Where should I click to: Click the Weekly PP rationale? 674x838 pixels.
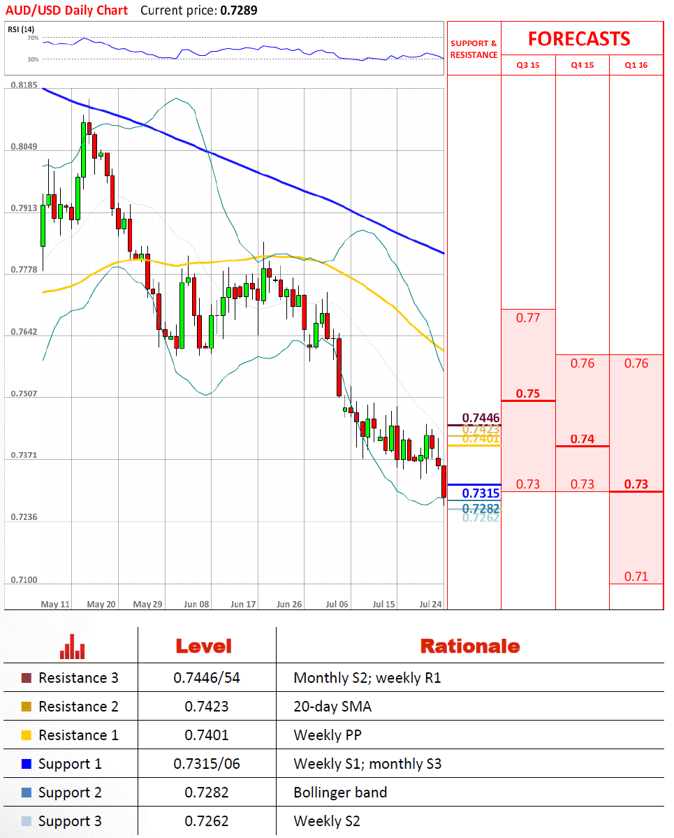(328, 735)
